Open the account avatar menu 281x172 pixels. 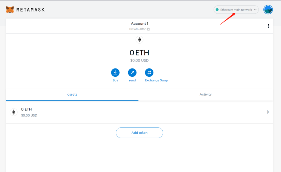pyautogui.click(x=268, y=10)
